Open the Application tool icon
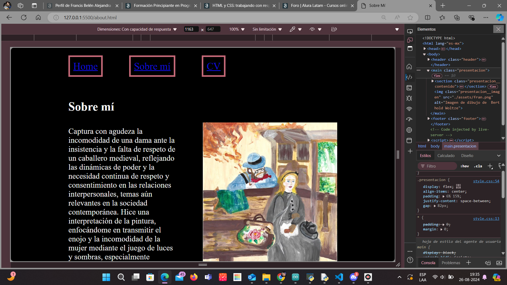The image size is (507, 285). [x=409, y=140]
